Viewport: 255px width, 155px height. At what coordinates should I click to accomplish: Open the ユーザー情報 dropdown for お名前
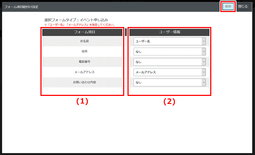click(169, 41)
